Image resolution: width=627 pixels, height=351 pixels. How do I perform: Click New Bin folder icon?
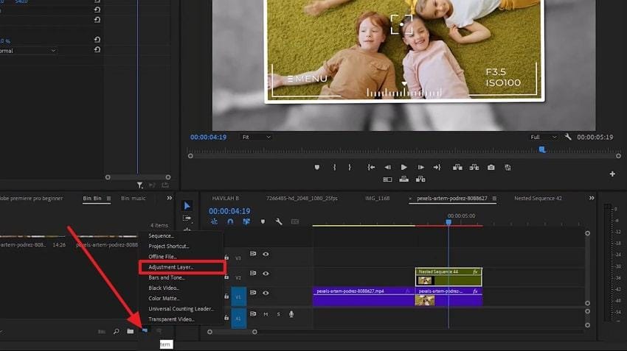131,331
